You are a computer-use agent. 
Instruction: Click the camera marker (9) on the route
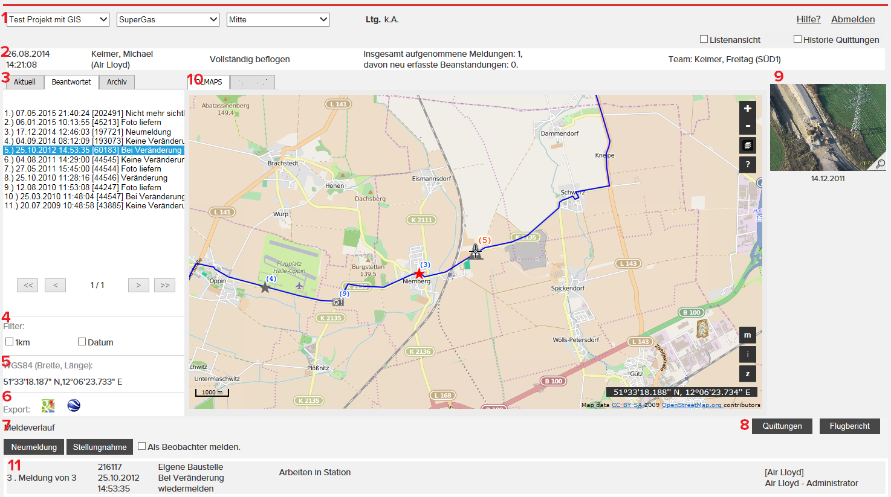coord(338,302)
